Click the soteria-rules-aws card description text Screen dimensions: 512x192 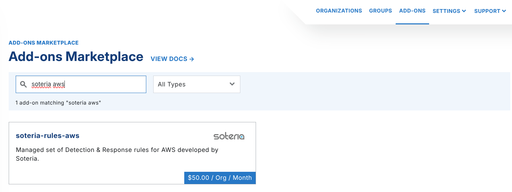coord(117,154)
